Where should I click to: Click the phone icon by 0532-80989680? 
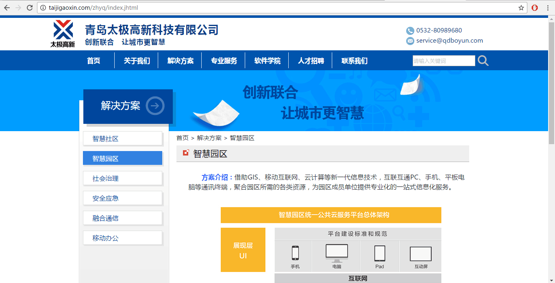(410, 31)
